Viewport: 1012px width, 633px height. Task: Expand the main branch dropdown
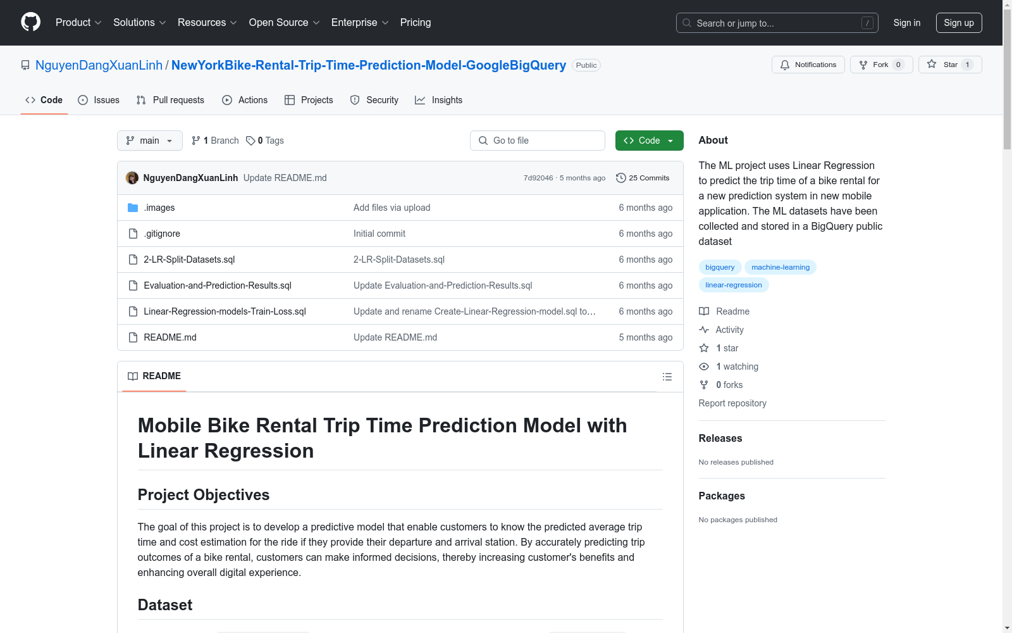tap(150, 141)
